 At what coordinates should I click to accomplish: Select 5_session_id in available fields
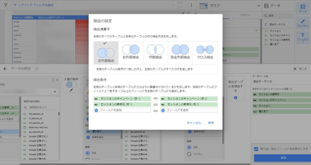coord(35,119)
